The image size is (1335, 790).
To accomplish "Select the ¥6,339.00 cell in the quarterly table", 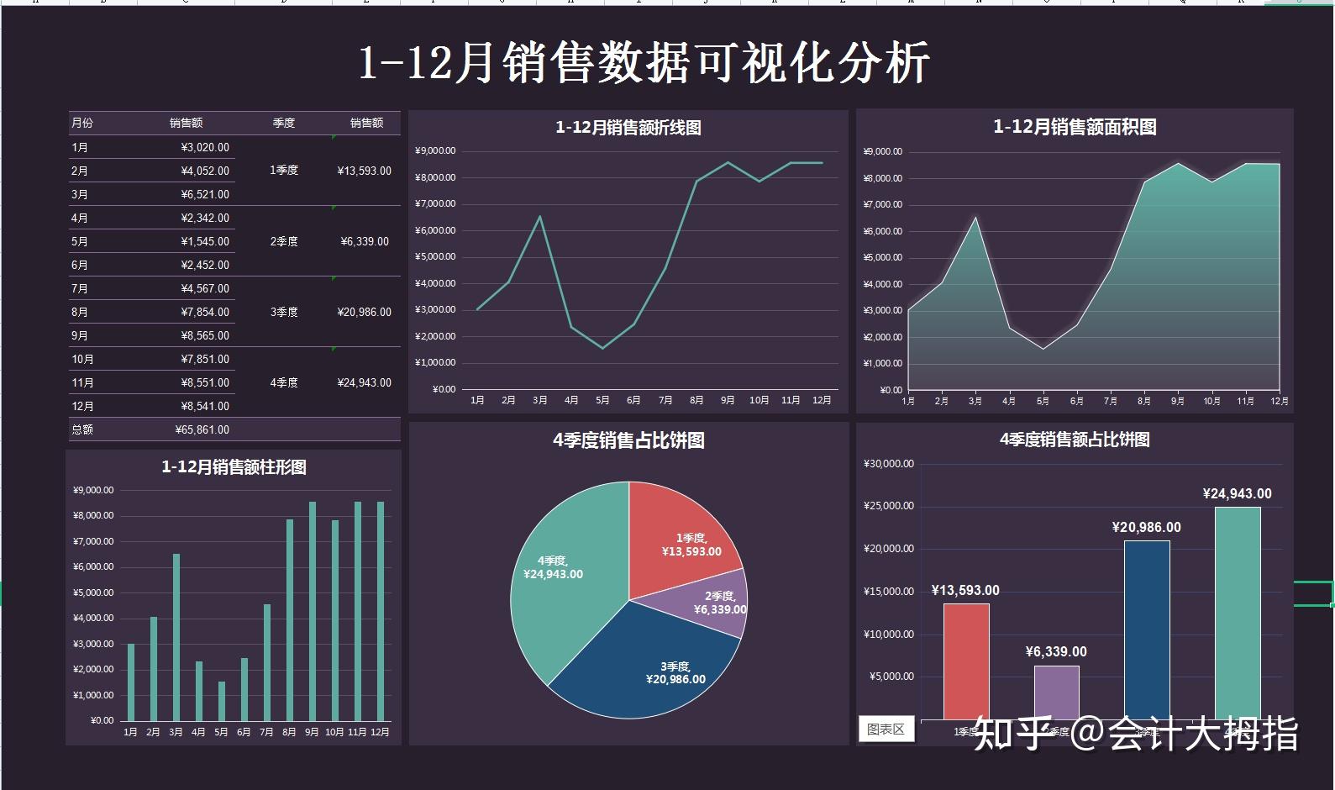I will pyautogui.click(x=365, y=241).
